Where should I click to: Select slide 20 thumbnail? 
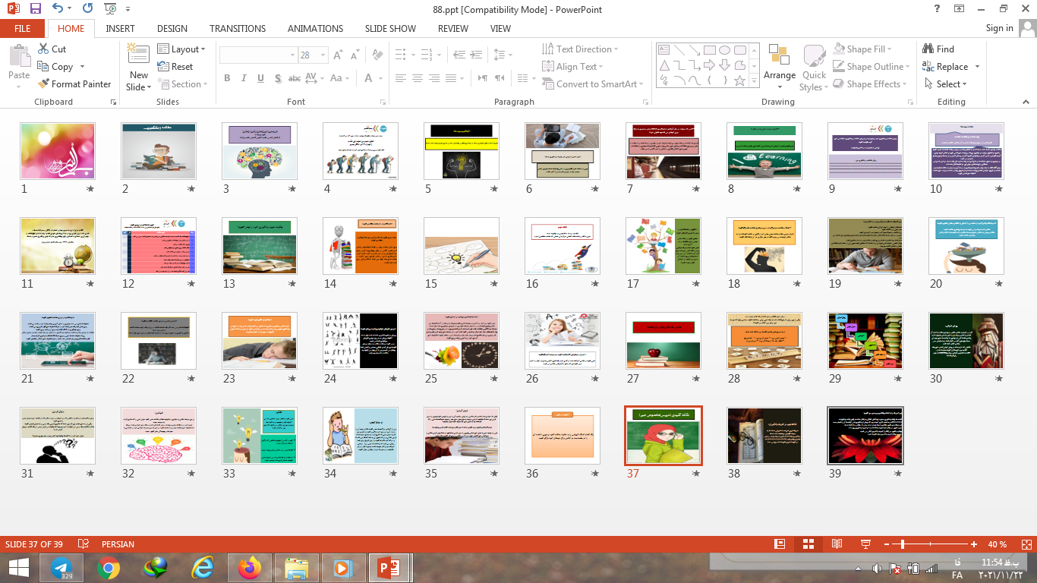coord(966,246)
